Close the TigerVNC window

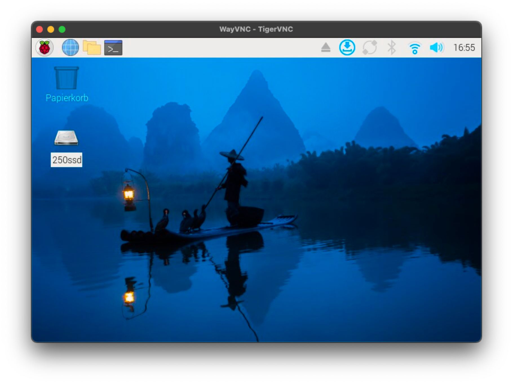(39, 29)
